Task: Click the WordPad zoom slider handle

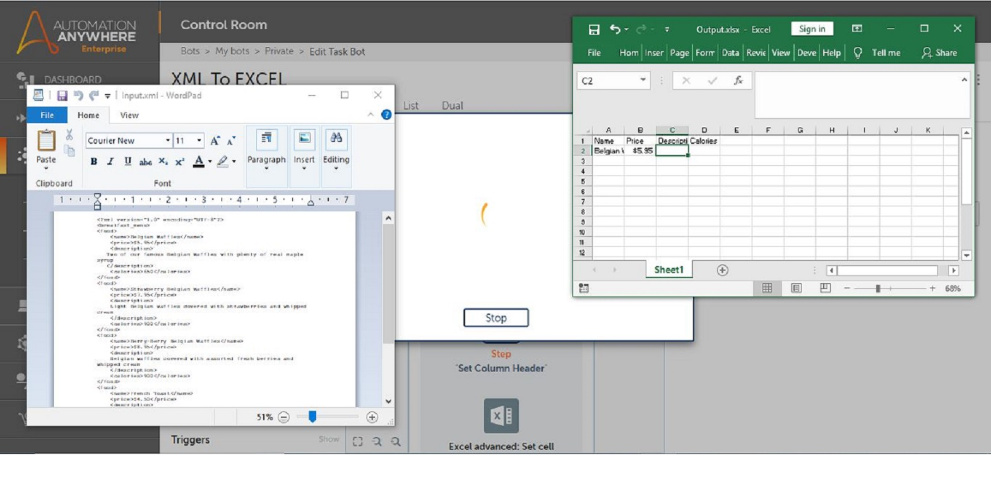Action: coord(312,416)
